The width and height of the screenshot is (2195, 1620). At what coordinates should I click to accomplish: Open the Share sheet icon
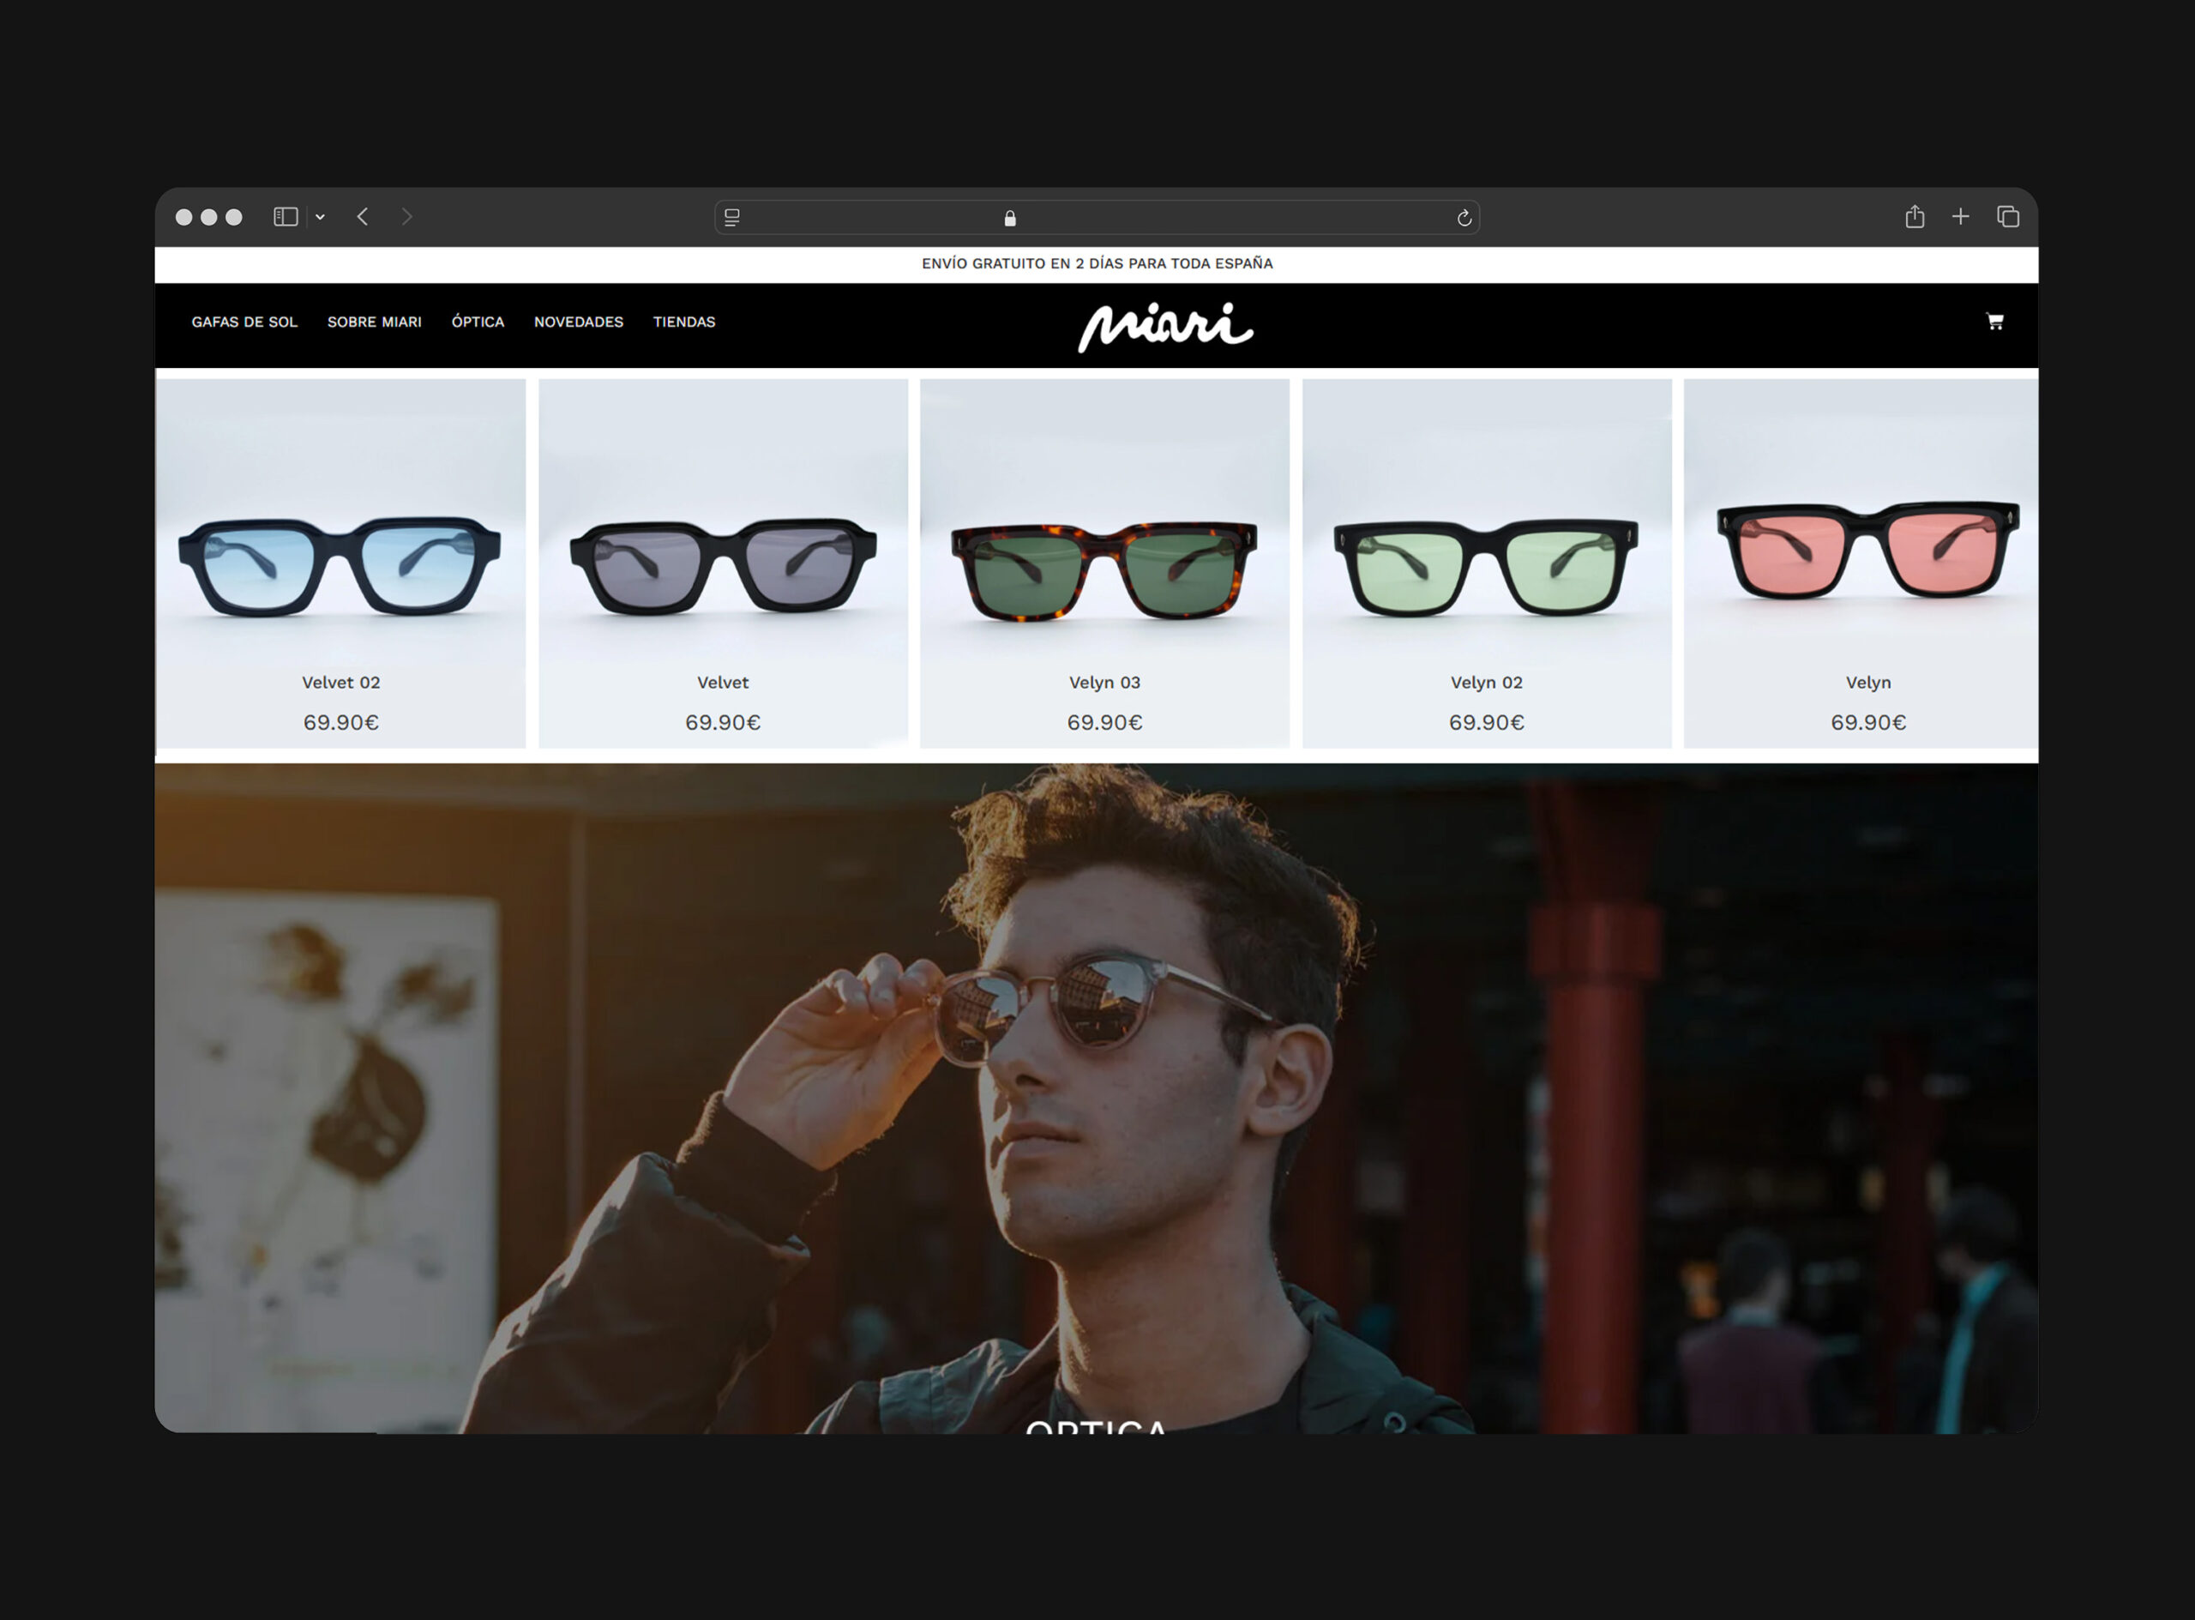1914,217
